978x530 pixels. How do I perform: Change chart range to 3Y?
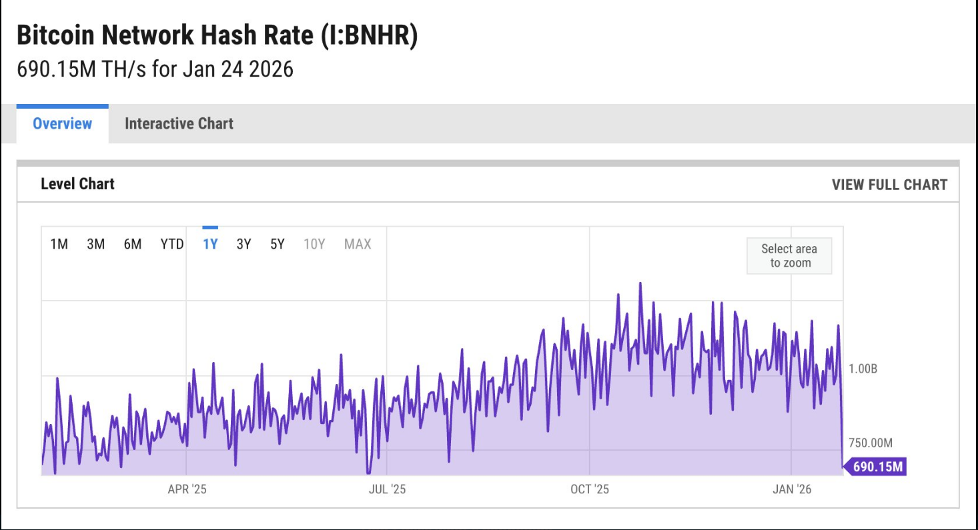point(243,245)
